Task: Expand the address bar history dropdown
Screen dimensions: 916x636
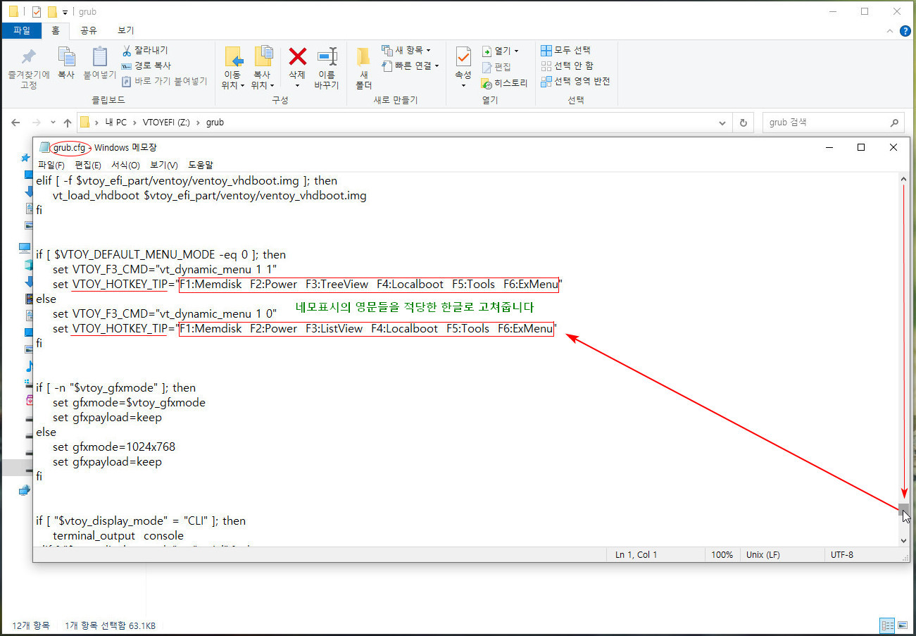Action: pos(722,123)
